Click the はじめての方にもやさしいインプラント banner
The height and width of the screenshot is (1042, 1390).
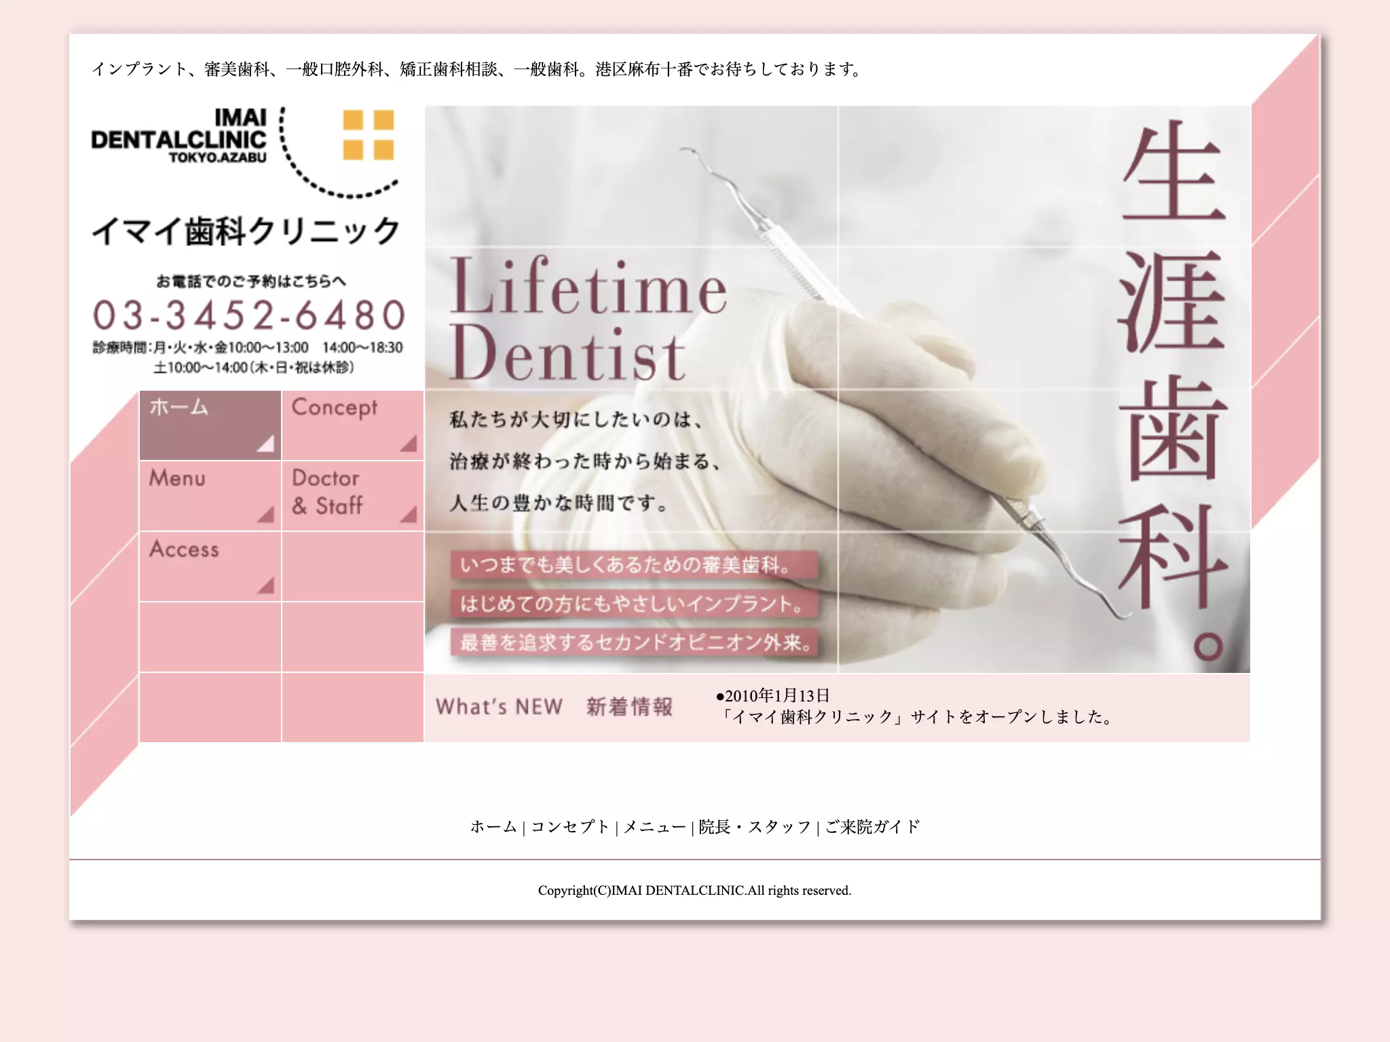(x=634, y=603)
